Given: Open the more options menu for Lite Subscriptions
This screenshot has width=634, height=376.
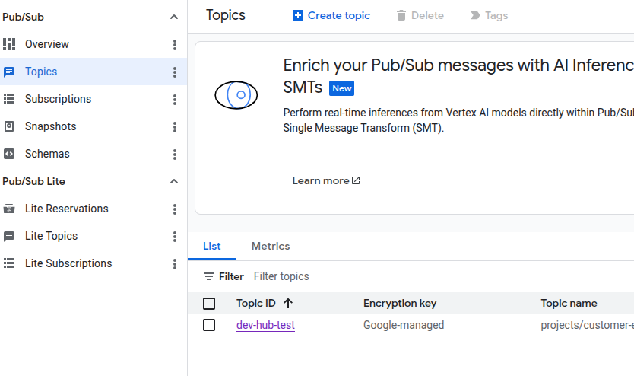Looking at the screenshot, I should (x=175, y=264).
